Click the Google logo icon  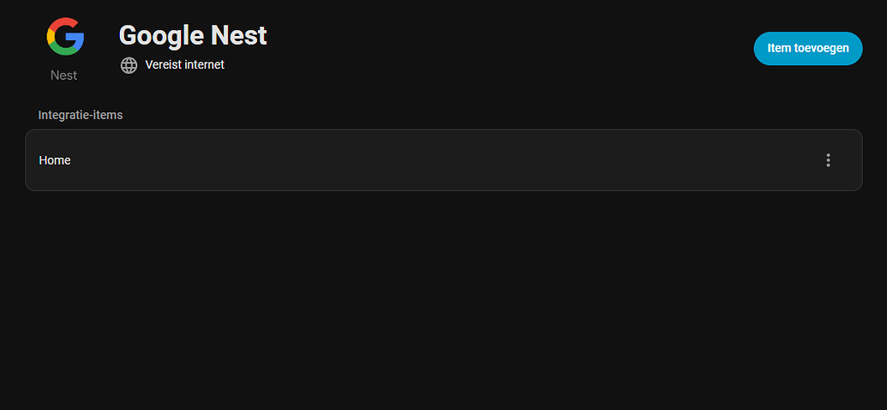coord(65,36)
